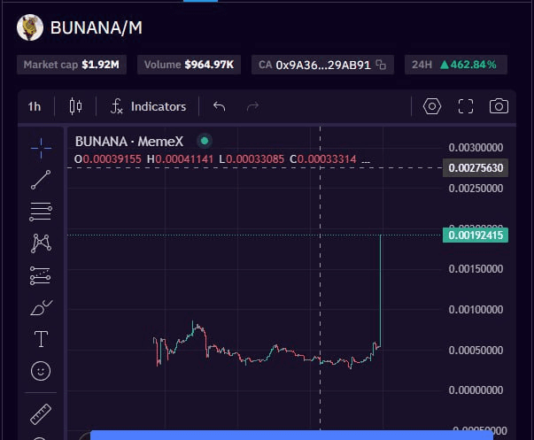Select the ruler measure tool
534x440 pixels.
[41, 413]
